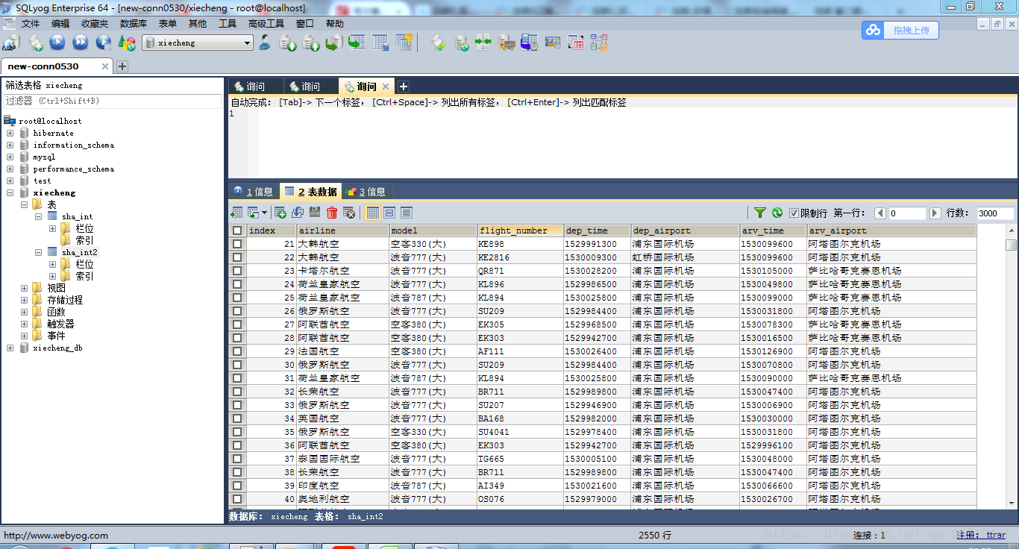
Task: Switch to text view mode
Action: click(x=407, y=213)
